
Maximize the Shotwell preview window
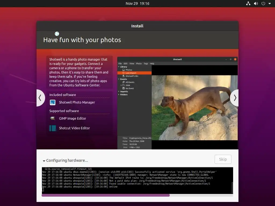click(231, 59)
